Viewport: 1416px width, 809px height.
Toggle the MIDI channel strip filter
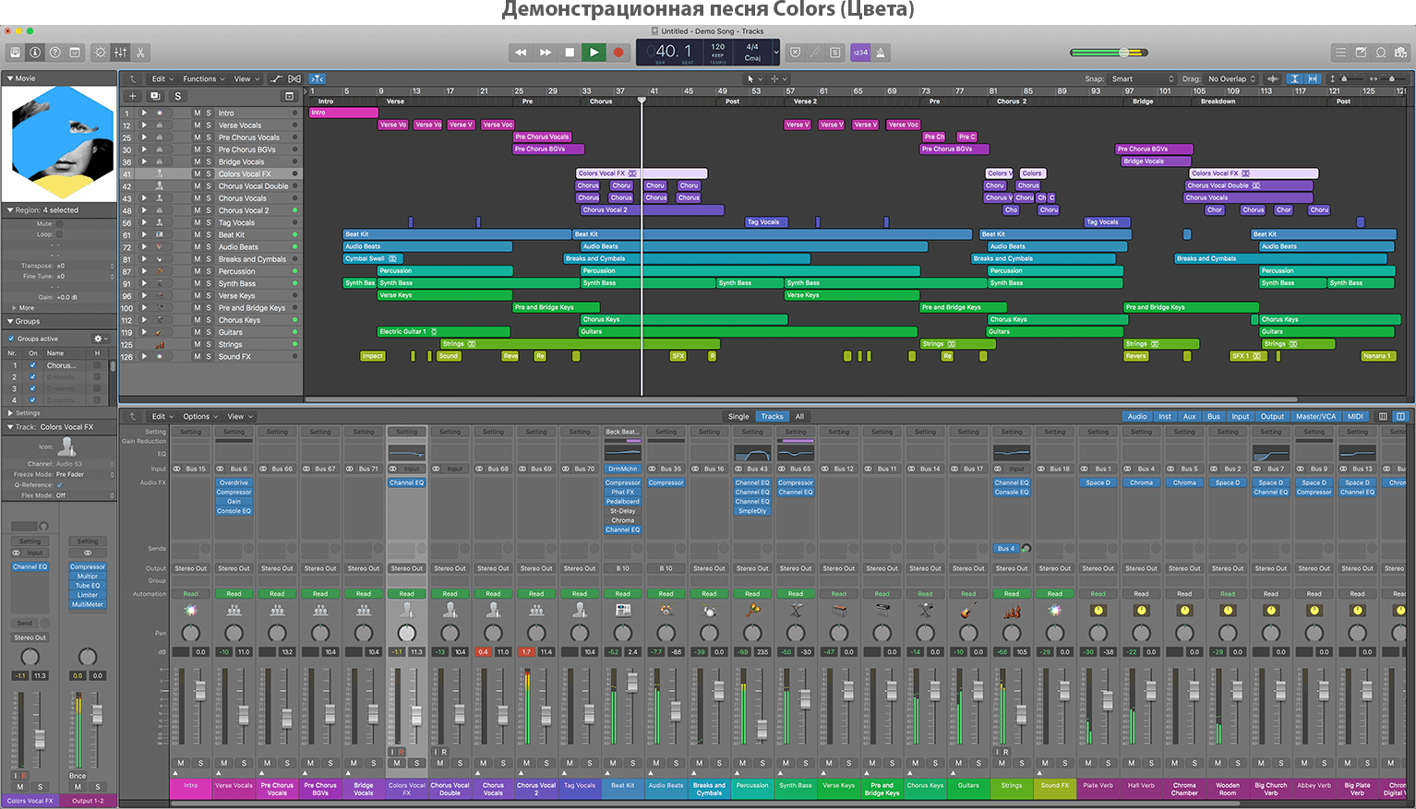click(1355, 417)
